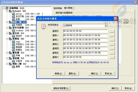Screen dimensions: 138x92
Task: Click the Default group icon
Action: (x=10, y=11)
